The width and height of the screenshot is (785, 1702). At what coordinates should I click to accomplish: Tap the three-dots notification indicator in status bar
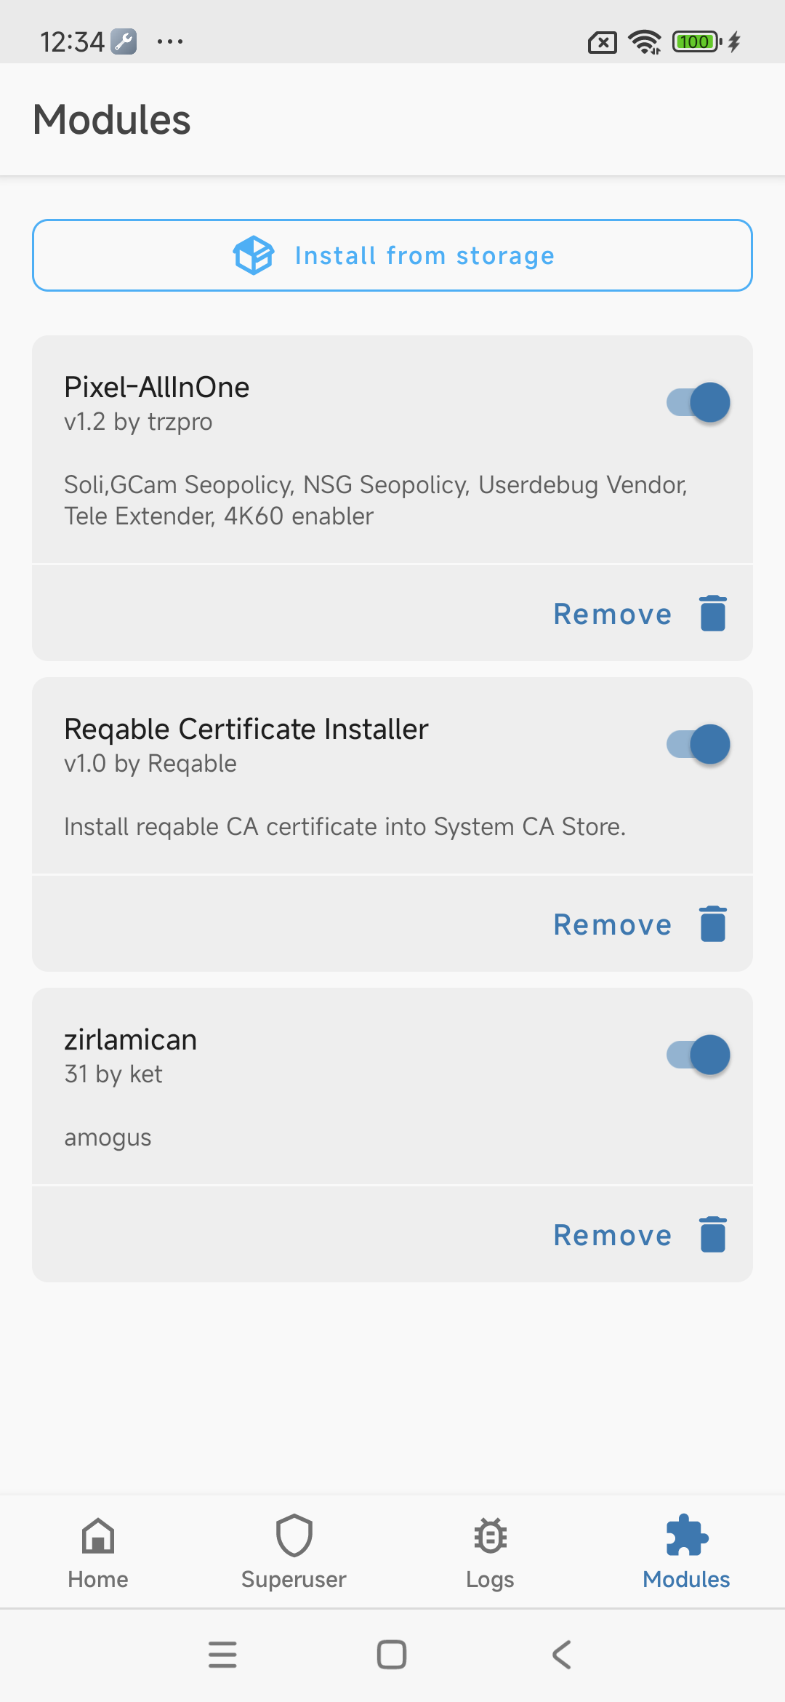point(170,41)
